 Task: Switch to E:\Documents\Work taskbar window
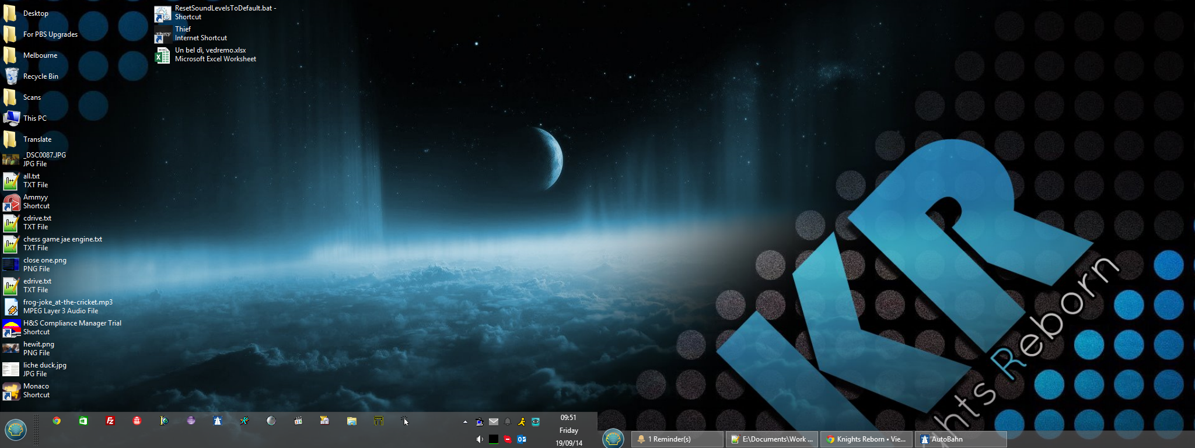coord(773,439)
